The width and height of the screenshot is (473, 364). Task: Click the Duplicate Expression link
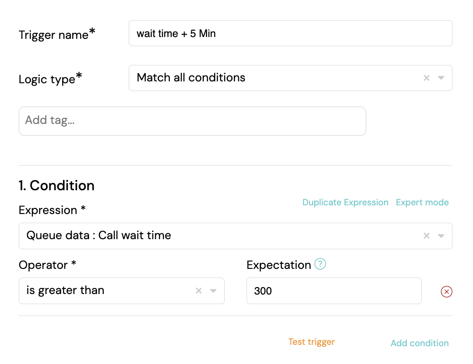[345, 203]
